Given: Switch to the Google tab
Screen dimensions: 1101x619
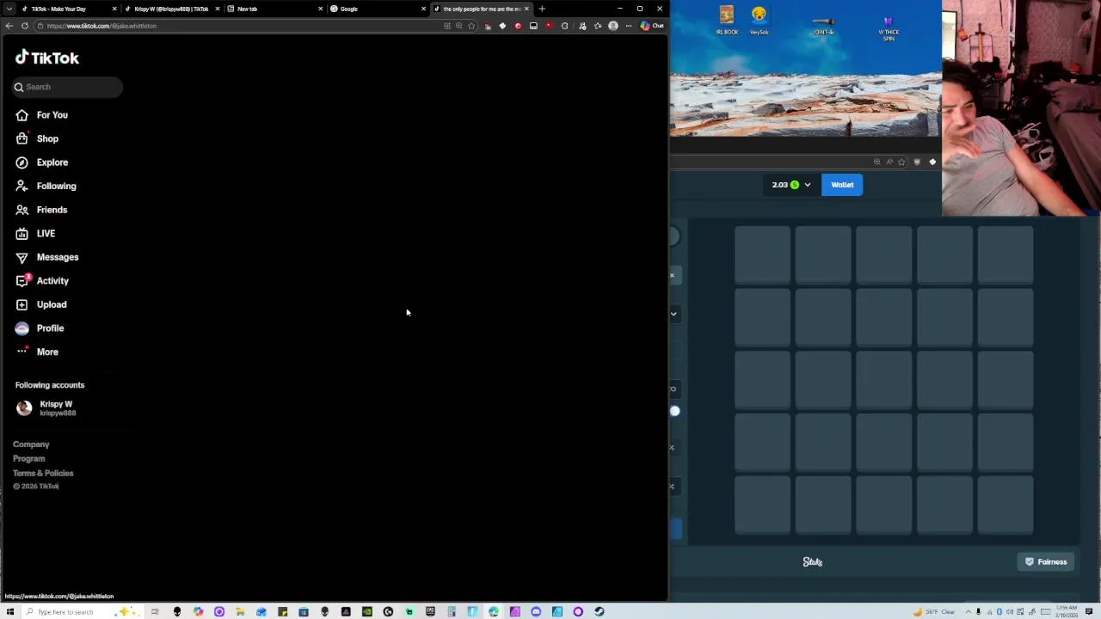Looking at the screenshot, I should 377,9.
